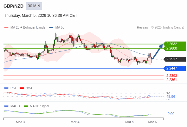Image resolution: width=187 pixels, height=127 pixels.
Task: Click the 2.2361 support price label
Action: point(171,80)
